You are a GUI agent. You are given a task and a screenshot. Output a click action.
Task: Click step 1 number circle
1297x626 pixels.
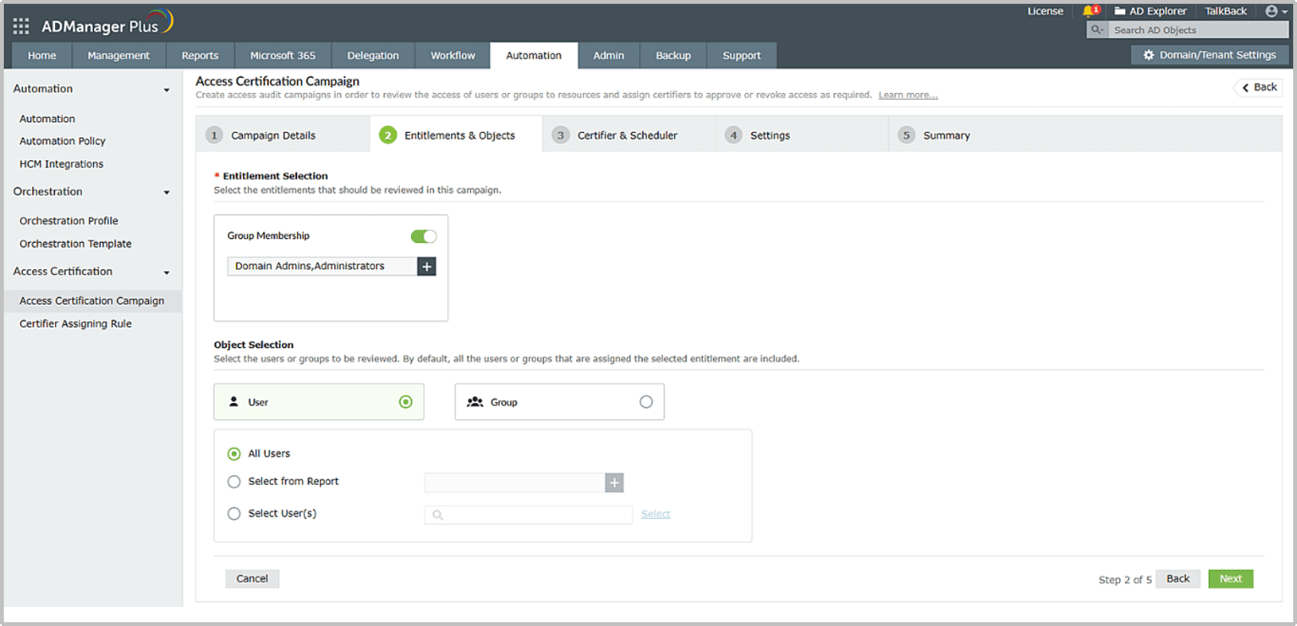pyautogui.click(x=214, y=135)
